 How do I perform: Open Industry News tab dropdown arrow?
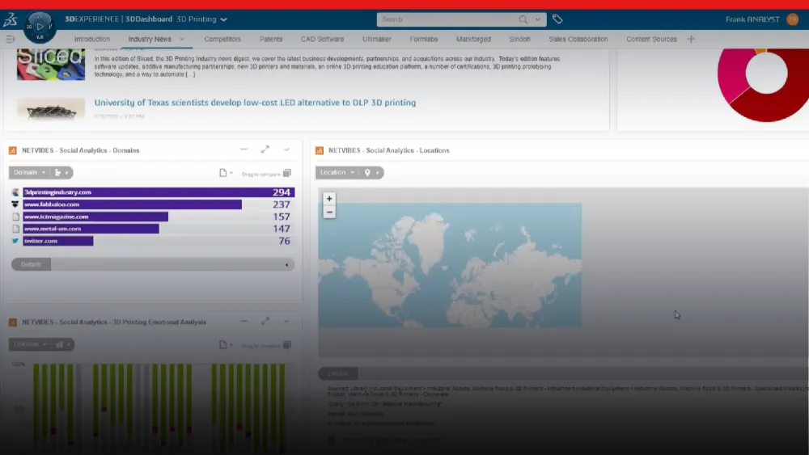click(x=182, y=39)
